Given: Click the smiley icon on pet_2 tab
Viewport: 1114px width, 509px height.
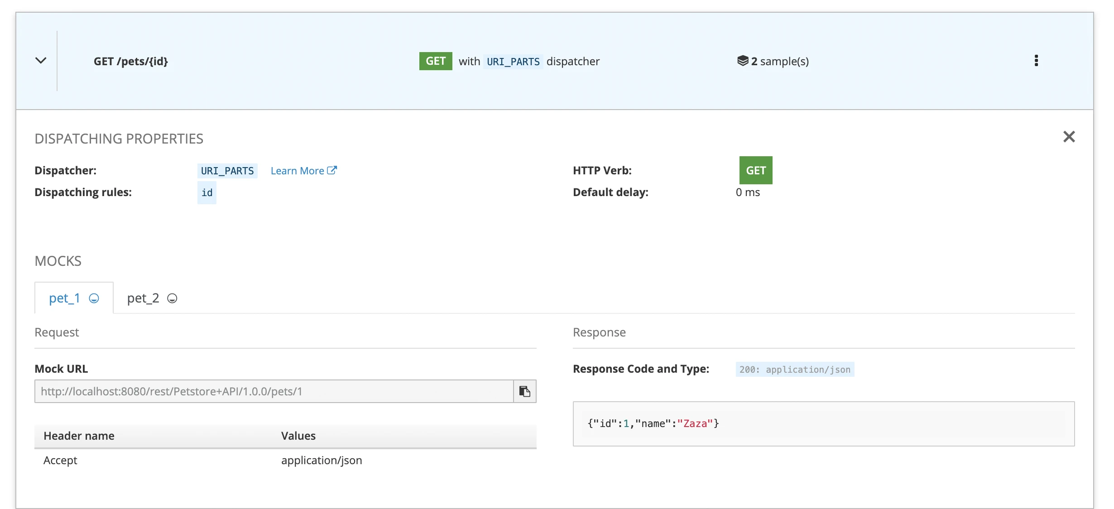Looking at the screenshot, I should tap(172, 298).
